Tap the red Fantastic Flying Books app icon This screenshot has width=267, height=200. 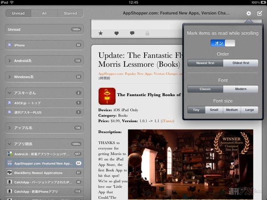pyautogui.click(x=107, y=96)
